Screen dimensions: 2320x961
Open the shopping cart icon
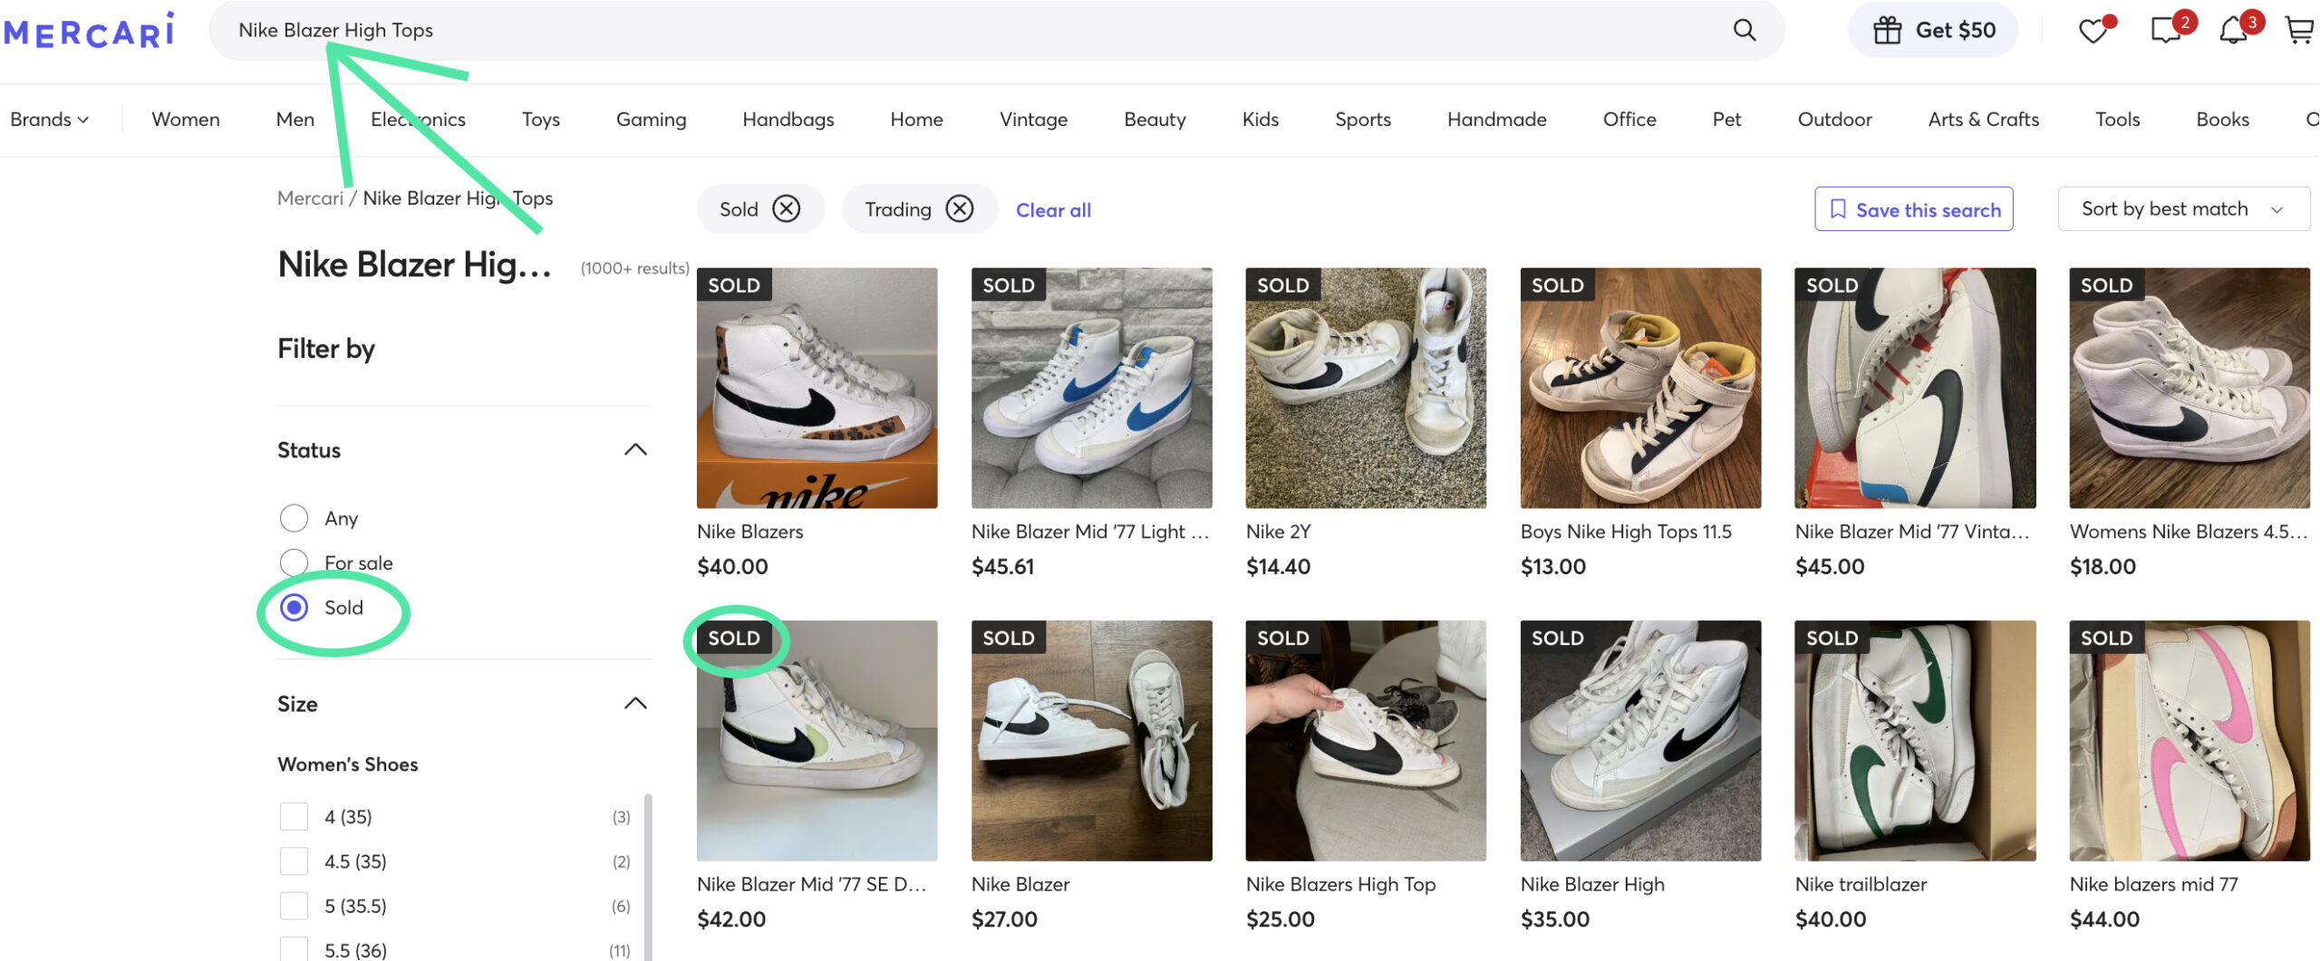[2299, 31]
